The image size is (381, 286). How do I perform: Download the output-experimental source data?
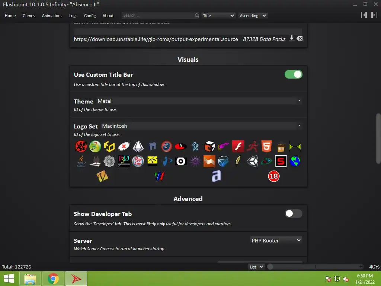pos(292,38)
